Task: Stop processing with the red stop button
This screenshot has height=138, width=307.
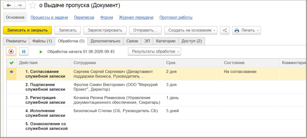Action: pyautogui.click(x=11, y=51)
